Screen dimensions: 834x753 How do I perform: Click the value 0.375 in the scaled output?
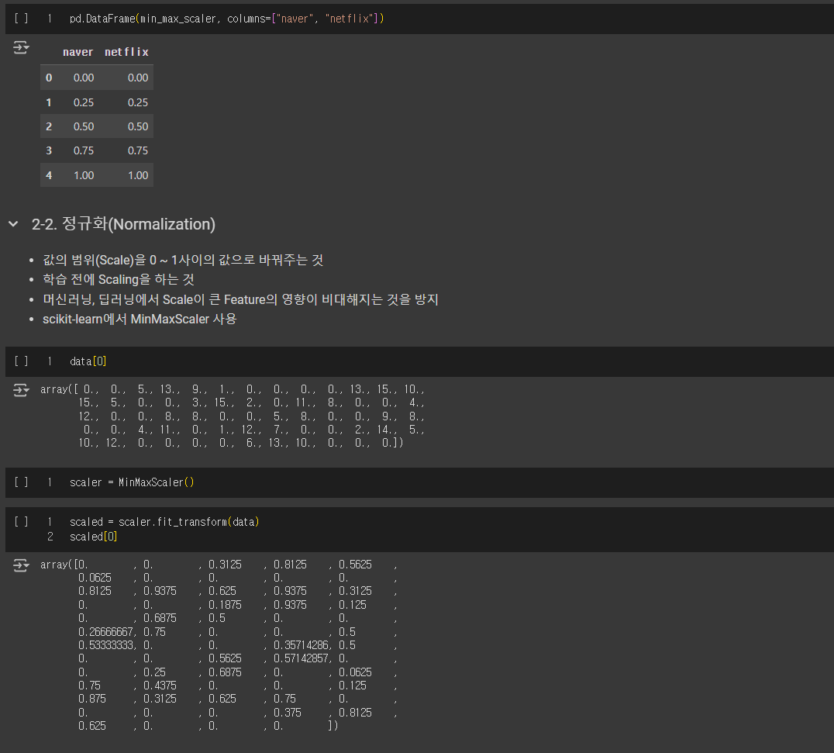(x=288, y=713)
